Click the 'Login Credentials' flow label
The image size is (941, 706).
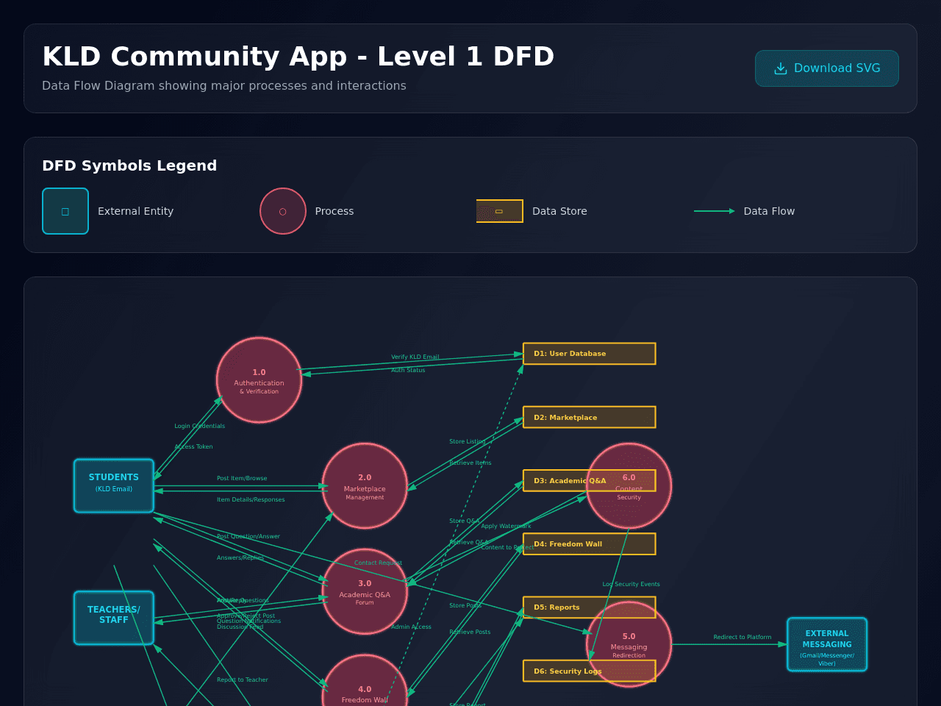(200, 426)
